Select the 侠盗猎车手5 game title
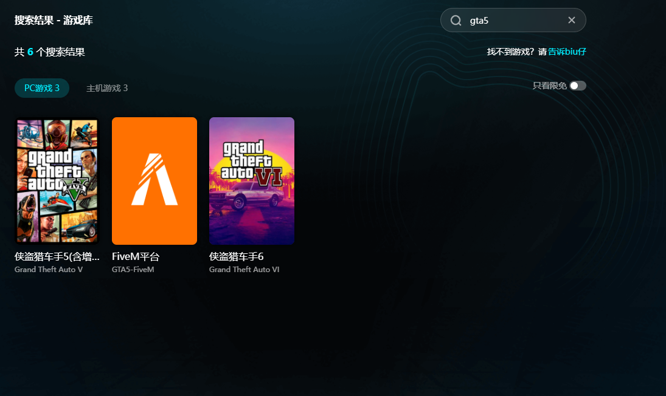Image resolution: width=666 pixels, height=396 pixels. [x=57, y=256]
